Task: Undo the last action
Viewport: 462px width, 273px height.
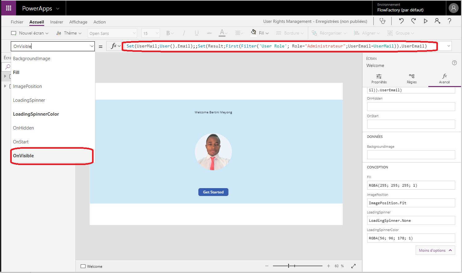Action: pyautogui.click(x=401, y=21)
